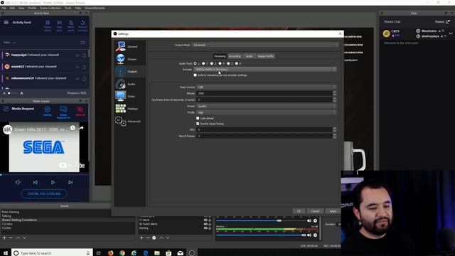Select Audio Track 3 radio button
Screen dimensions: 455x256
coord(212,63)
